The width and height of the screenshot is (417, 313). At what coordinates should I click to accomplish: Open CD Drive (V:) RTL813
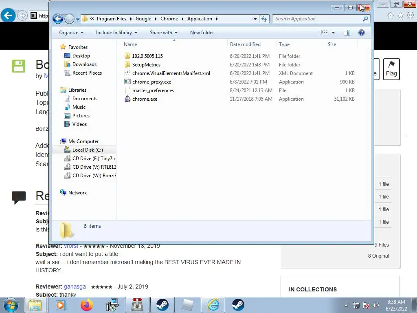[x=94, y=167]
